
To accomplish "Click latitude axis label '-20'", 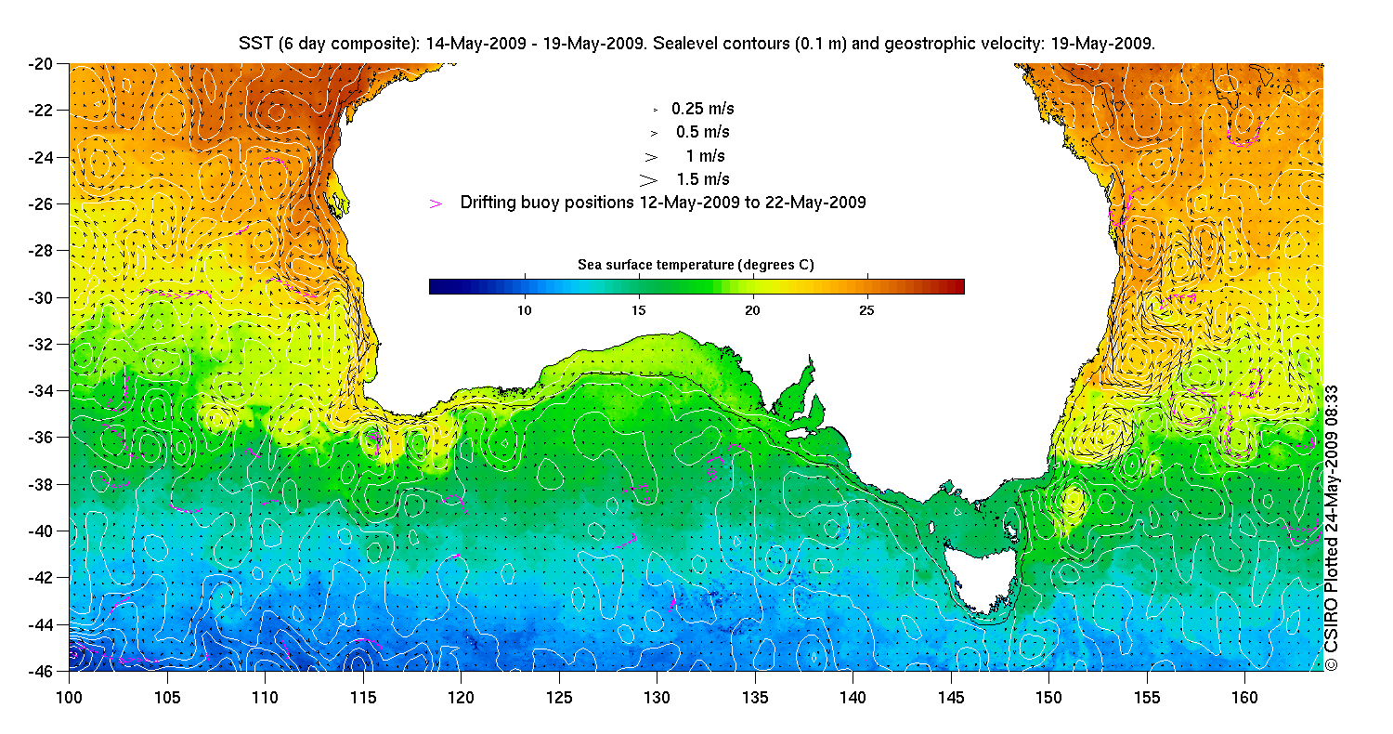I will pyautogui.click(x=43, y=64).
